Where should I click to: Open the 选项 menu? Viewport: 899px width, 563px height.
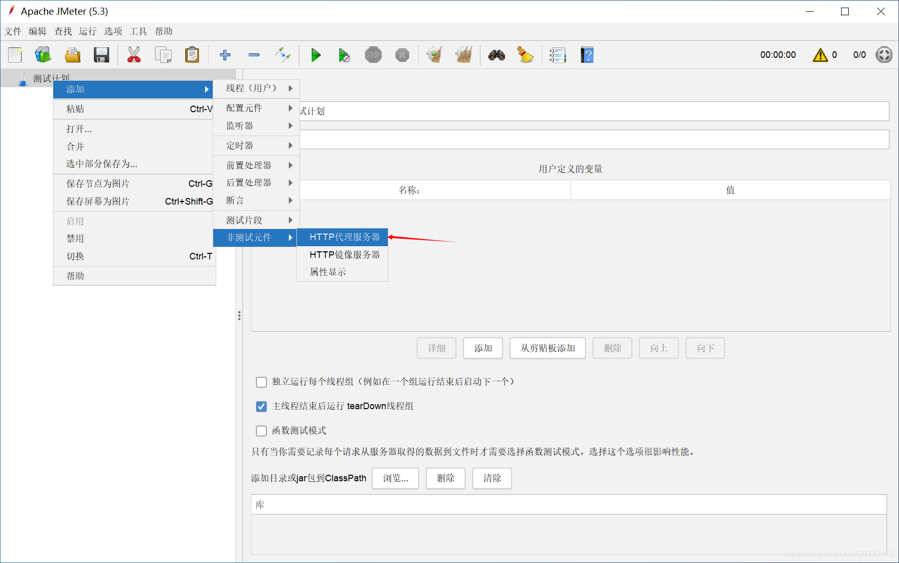pyautogui.click(x=113, y=31)
